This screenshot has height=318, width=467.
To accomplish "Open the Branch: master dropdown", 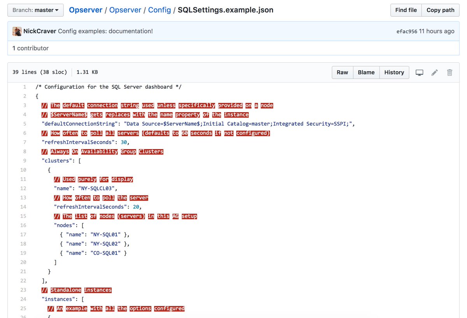I will tap(35, 10).
